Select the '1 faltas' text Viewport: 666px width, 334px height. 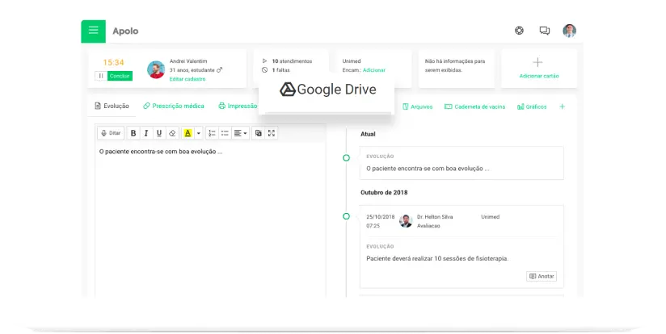[280, 70]
